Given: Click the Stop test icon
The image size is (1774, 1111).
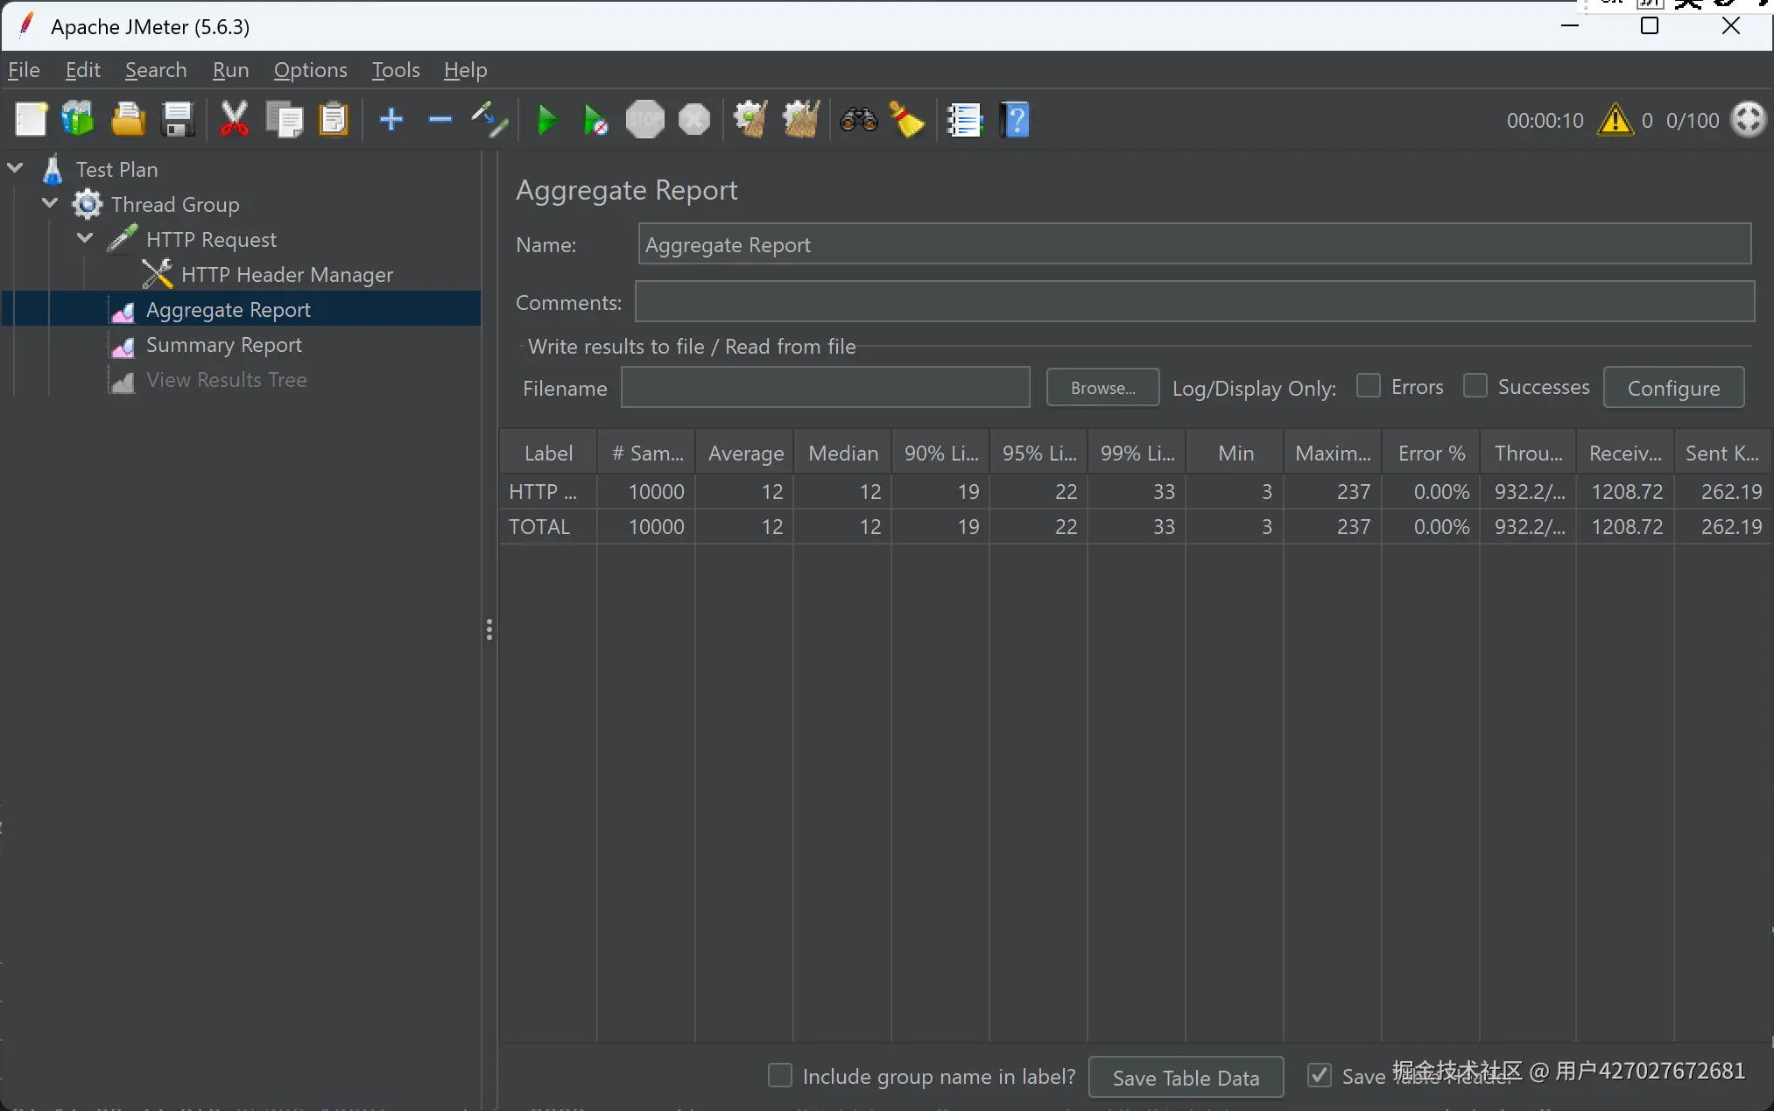Looking at the screenshot, I should (645, 120).
